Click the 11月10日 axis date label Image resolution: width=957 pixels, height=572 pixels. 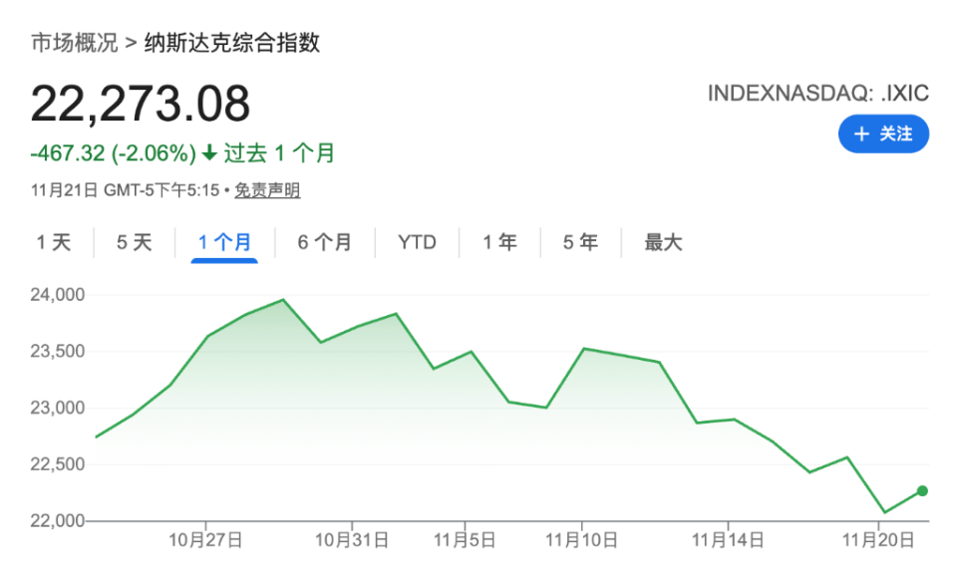[x=581, y=540]
